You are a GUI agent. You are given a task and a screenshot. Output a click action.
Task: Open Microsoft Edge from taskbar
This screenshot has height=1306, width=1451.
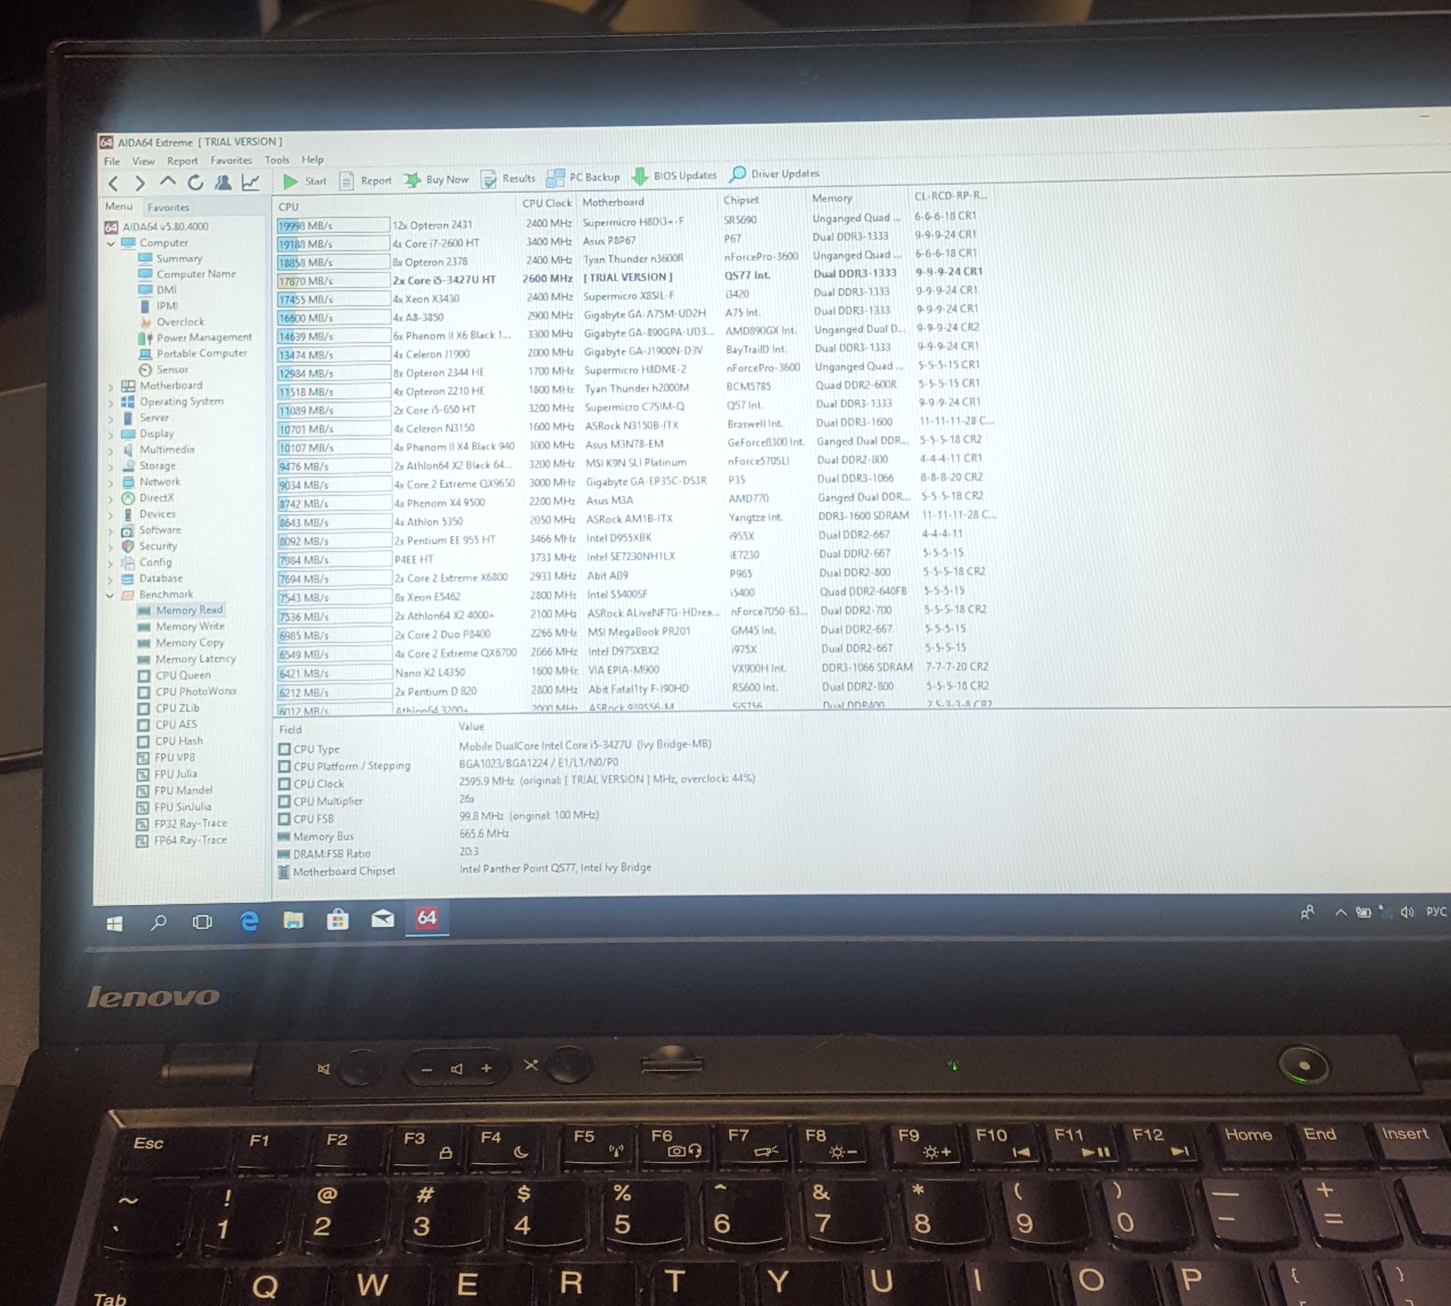[249, 921]
